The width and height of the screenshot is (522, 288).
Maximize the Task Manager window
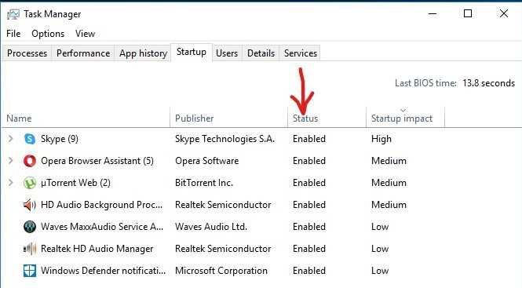[x=468, y=13]
